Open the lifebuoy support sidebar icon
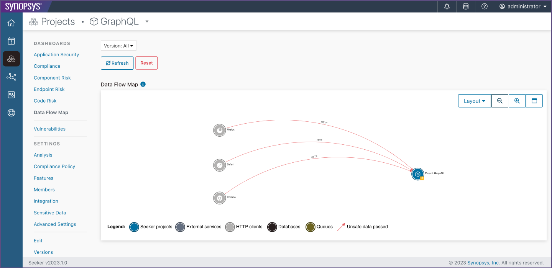 [x=11, y=113]
